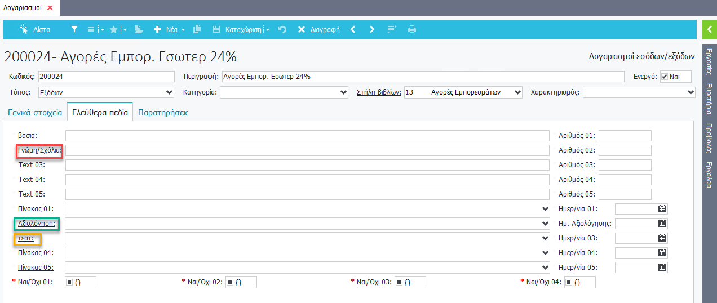Screen dimensions: 717x303
Task: Open calendar picker for Ημερ/νία 01
Action: [x=662, y=209]
